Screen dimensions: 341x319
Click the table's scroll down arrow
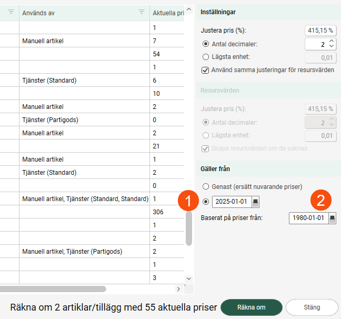point(189,278)
